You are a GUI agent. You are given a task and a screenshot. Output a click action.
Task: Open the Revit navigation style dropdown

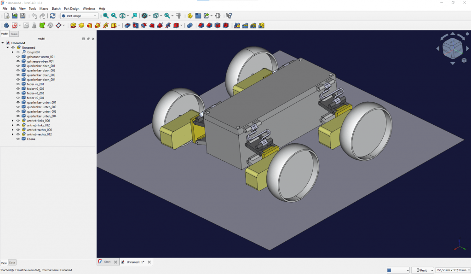[x=423, y=270]
